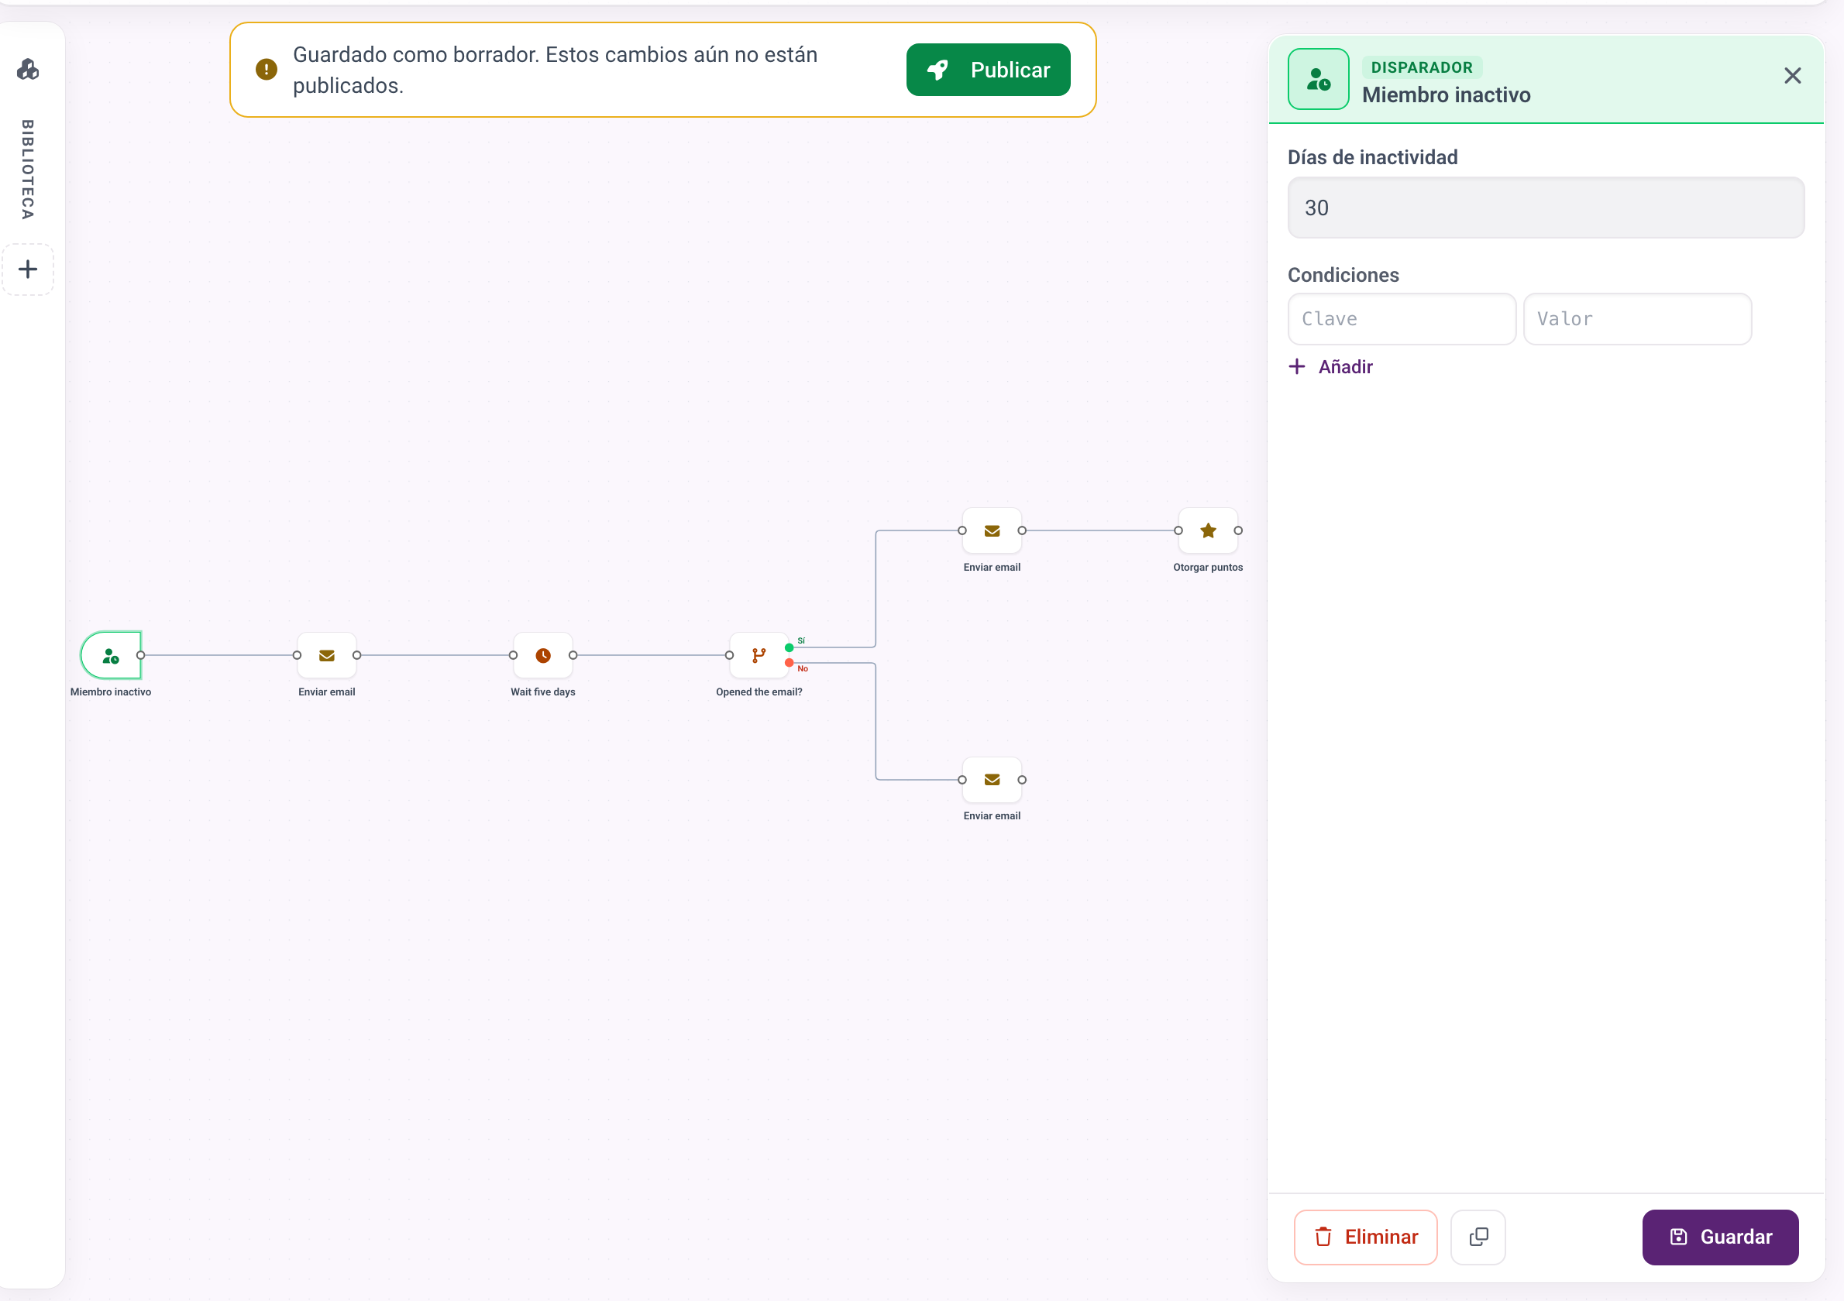This screenshot has height=1301, width=1844.
Task: Add a new library item with the plus button
Action: tap(28, 269)
